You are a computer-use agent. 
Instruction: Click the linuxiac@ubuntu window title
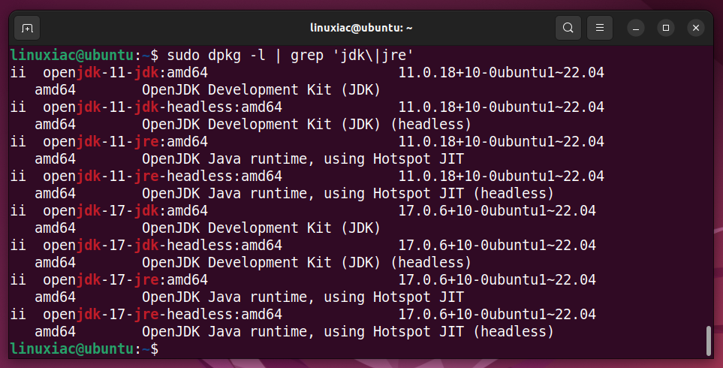point(361,28)
